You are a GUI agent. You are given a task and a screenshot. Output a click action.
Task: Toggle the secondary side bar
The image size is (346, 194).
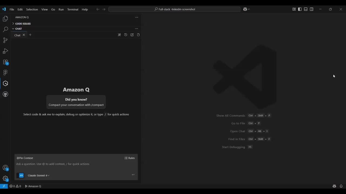tap(312, 9)
